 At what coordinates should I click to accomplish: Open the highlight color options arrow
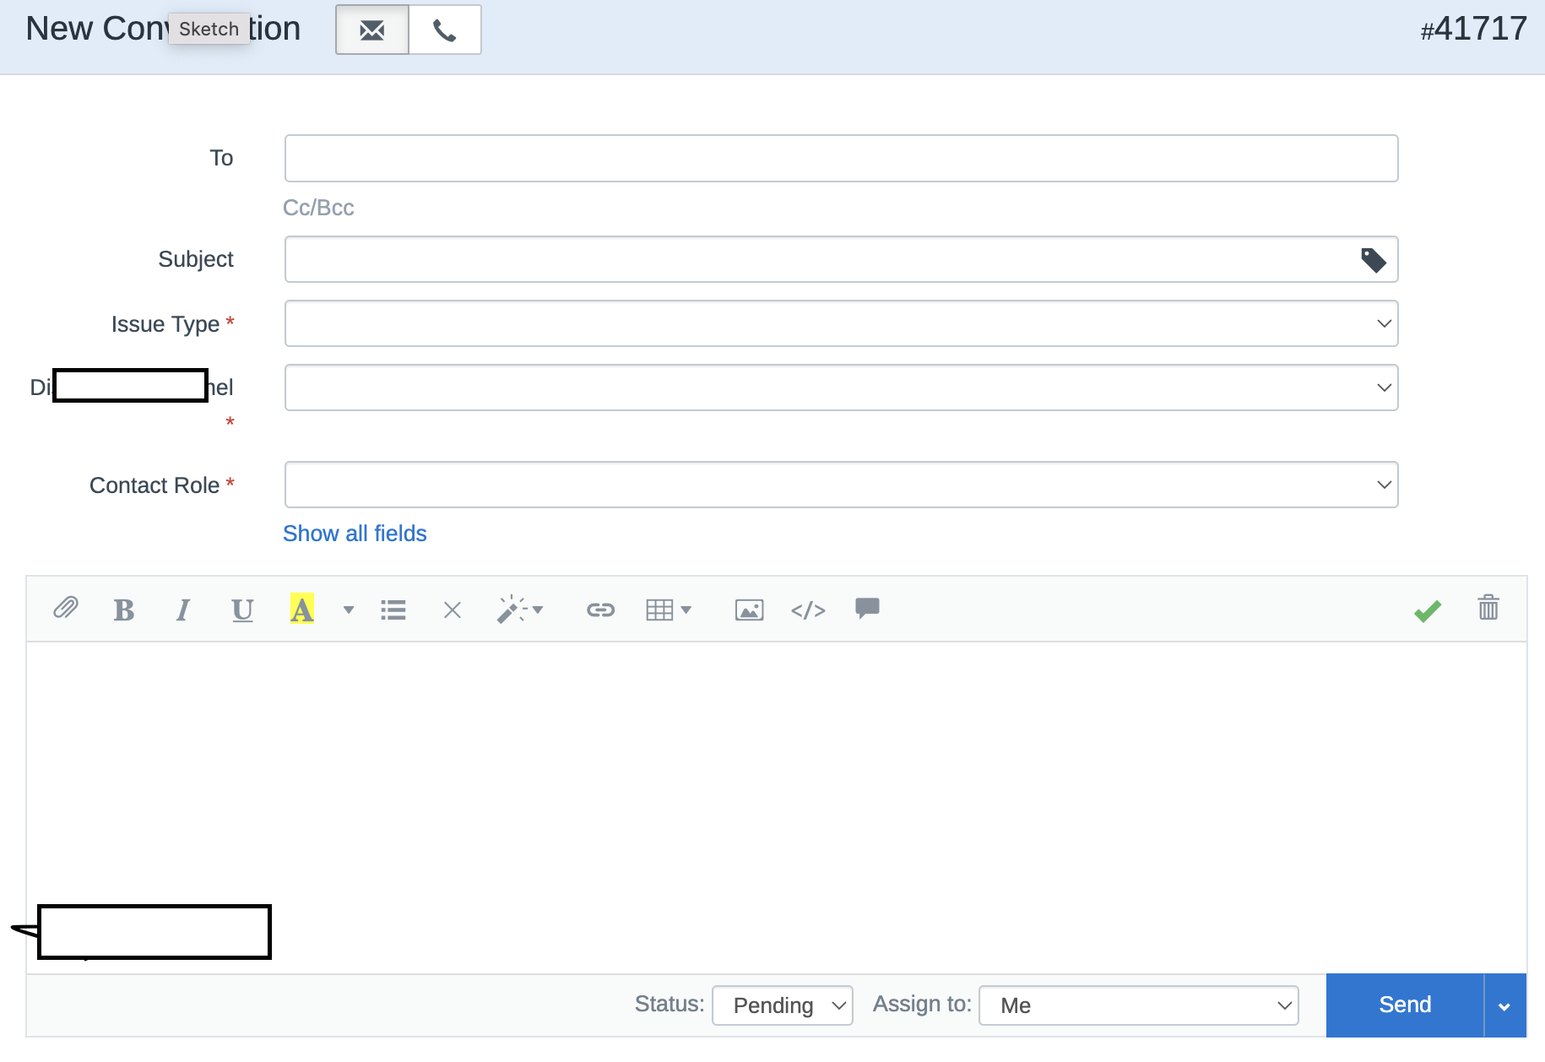pos(349,610)
